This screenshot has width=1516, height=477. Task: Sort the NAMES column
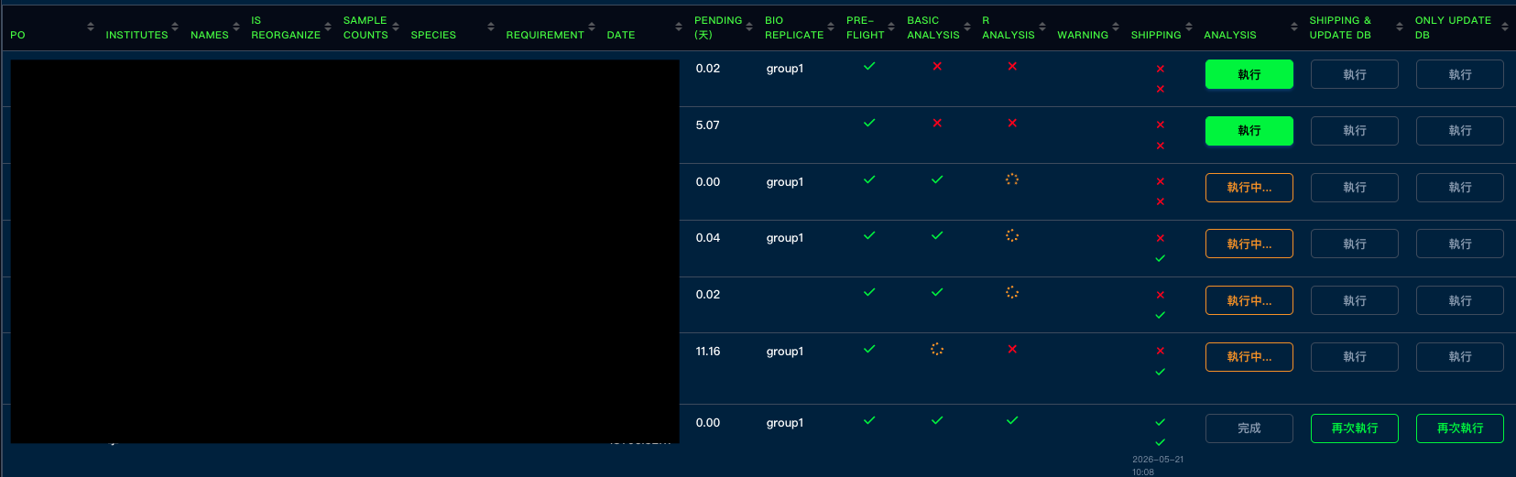236,27
